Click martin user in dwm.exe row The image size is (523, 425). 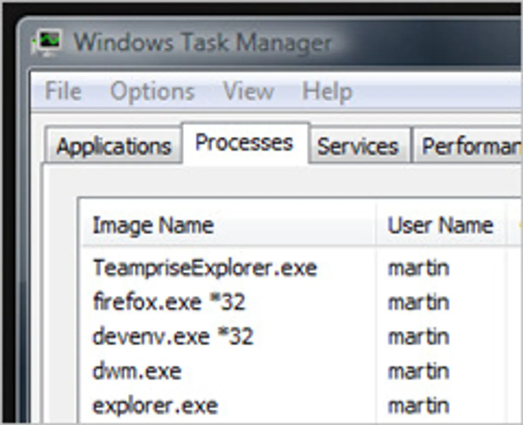pyautogui.click(x=418, y=371)
